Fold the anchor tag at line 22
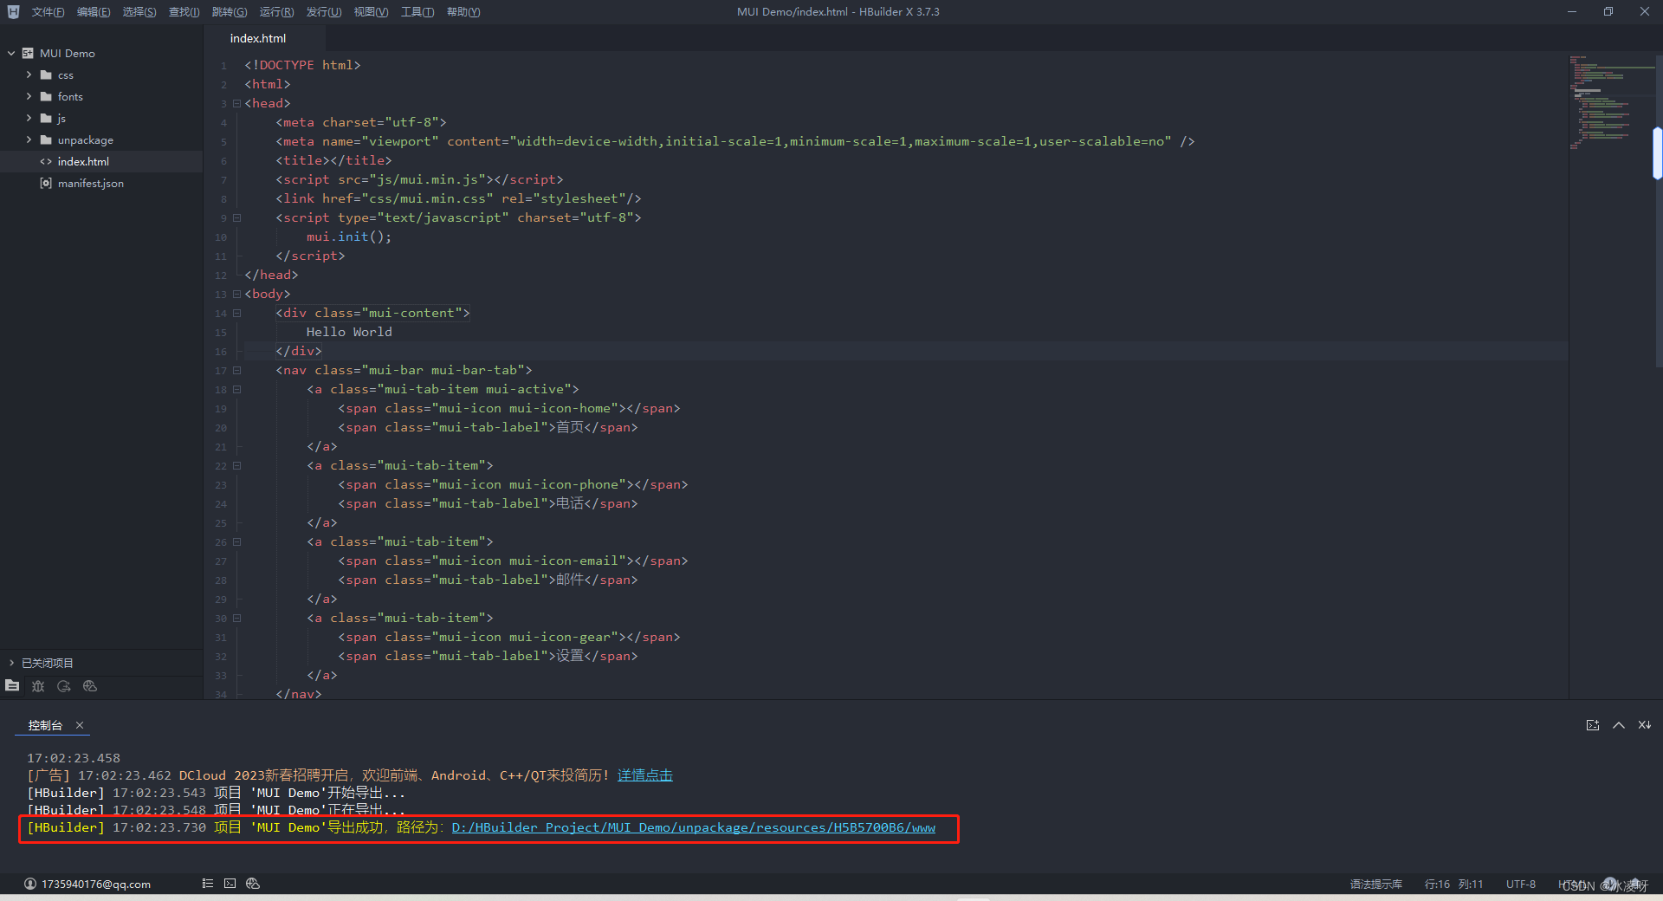The image size is (1663, 901). pyautogui.click(x=236, y=466)
